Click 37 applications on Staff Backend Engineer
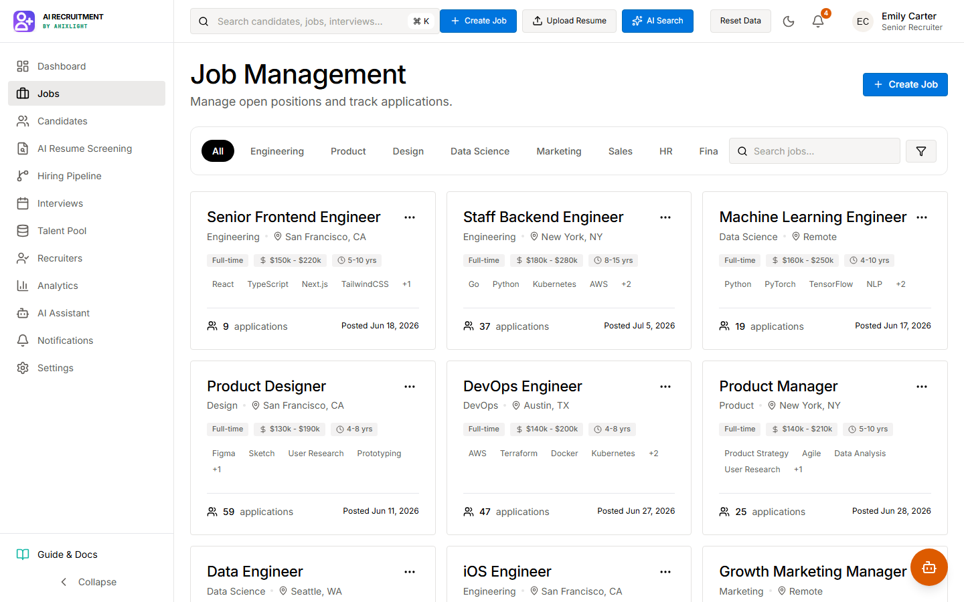Screen dimensions: 964x602 (x=506, y=326)
